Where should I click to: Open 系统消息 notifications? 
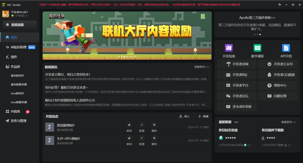tap(20, 25)
